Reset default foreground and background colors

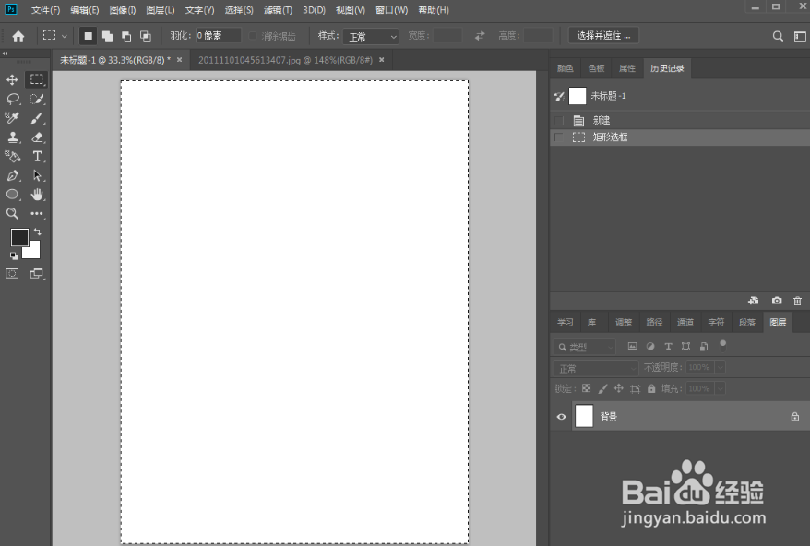(14, 255)
